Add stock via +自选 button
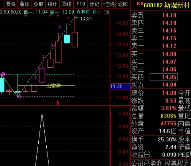Image resolution: width=191 pixels, height=166 pixels. tap(109, 4)
